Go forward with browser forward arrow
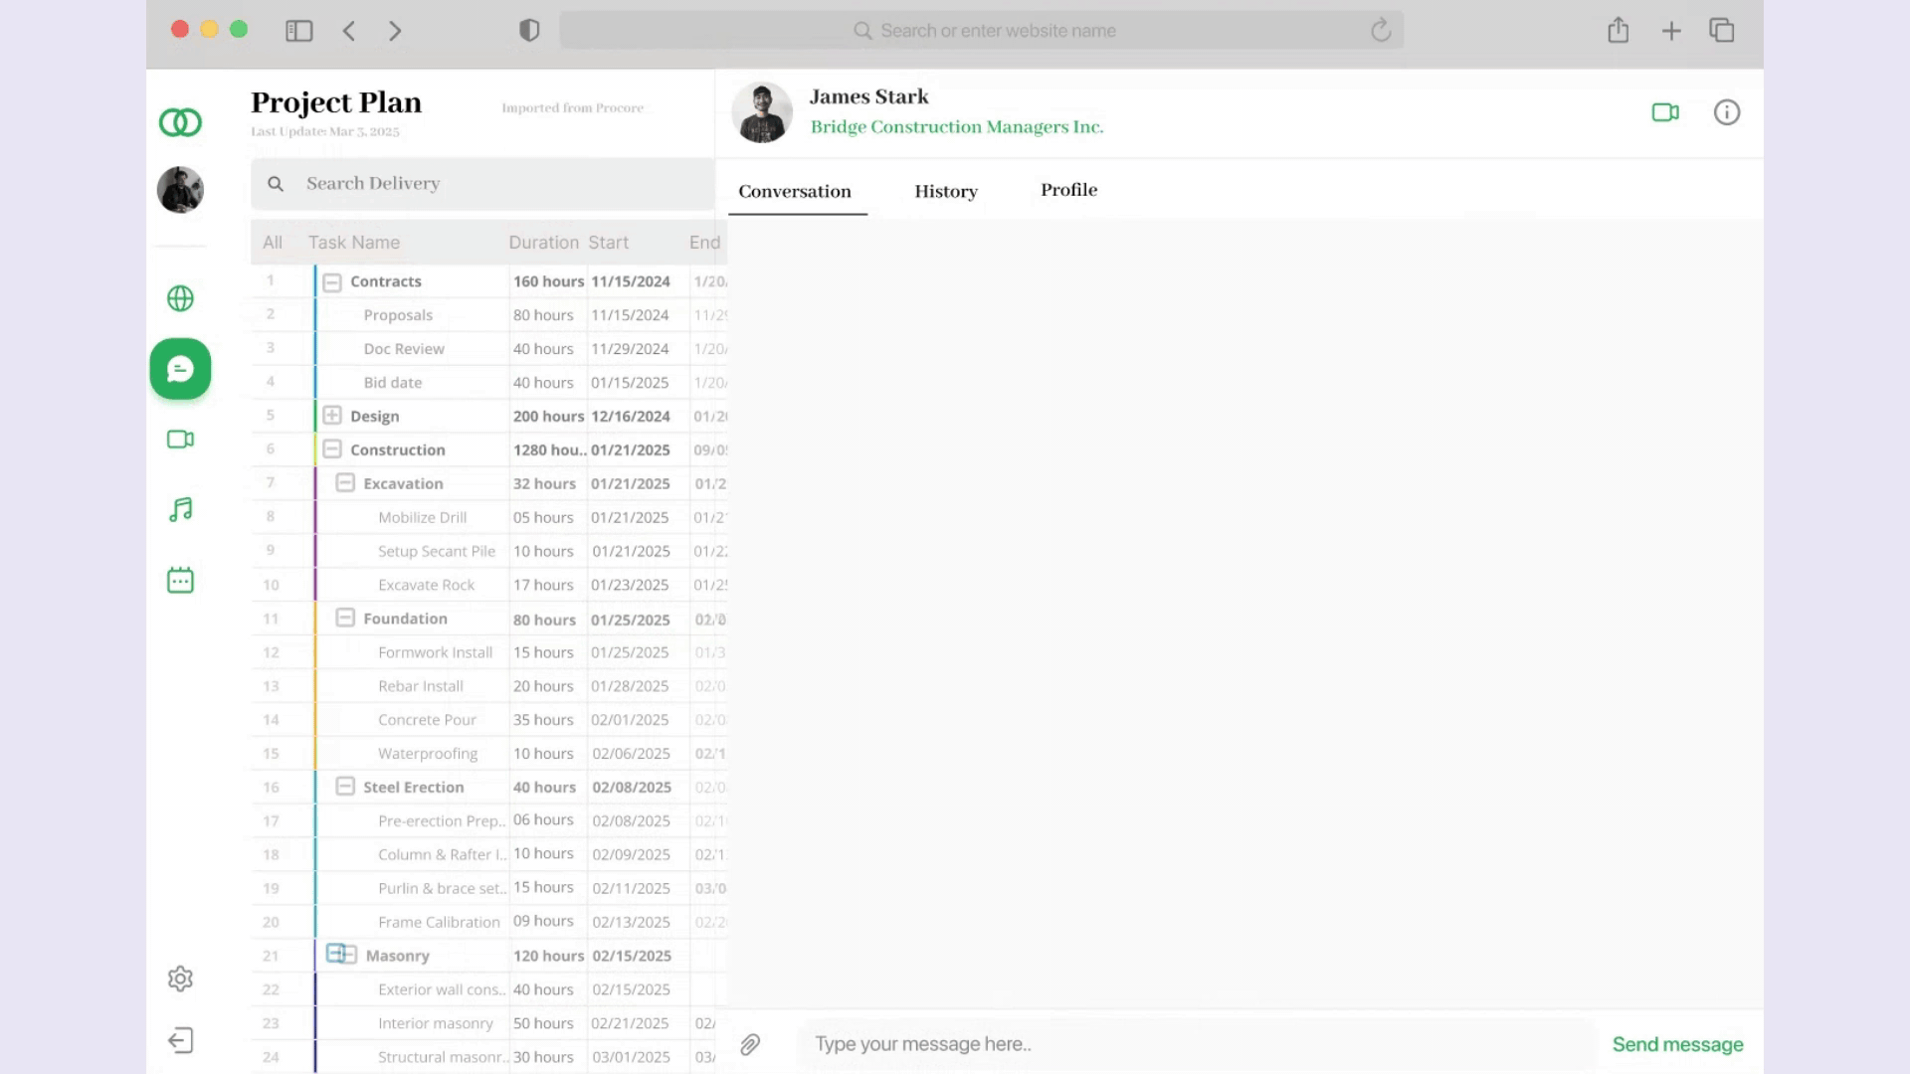Viewport: 1910px width, 1074px height. click(395, 31)
